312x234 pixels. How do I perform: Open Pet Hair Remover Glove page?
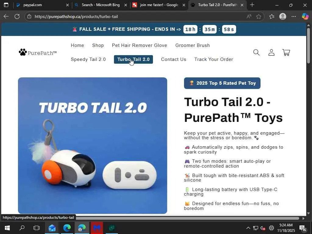(140, 45)
